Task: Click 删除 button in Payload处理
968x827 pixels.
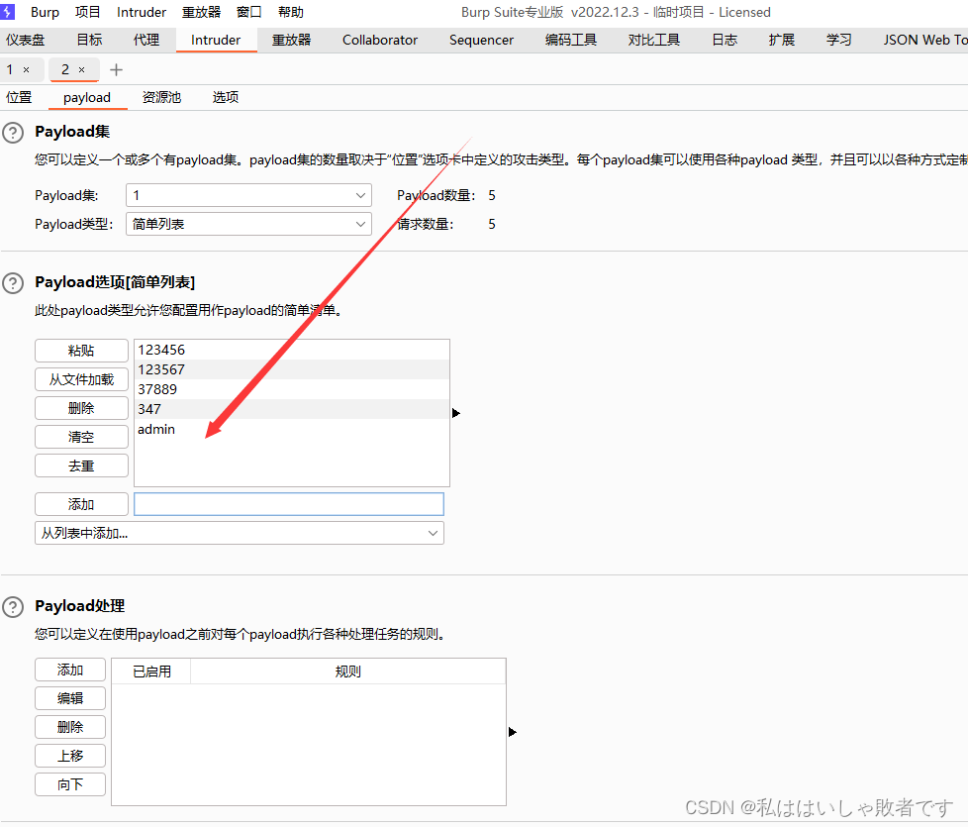Action: (x=70, y=728)
